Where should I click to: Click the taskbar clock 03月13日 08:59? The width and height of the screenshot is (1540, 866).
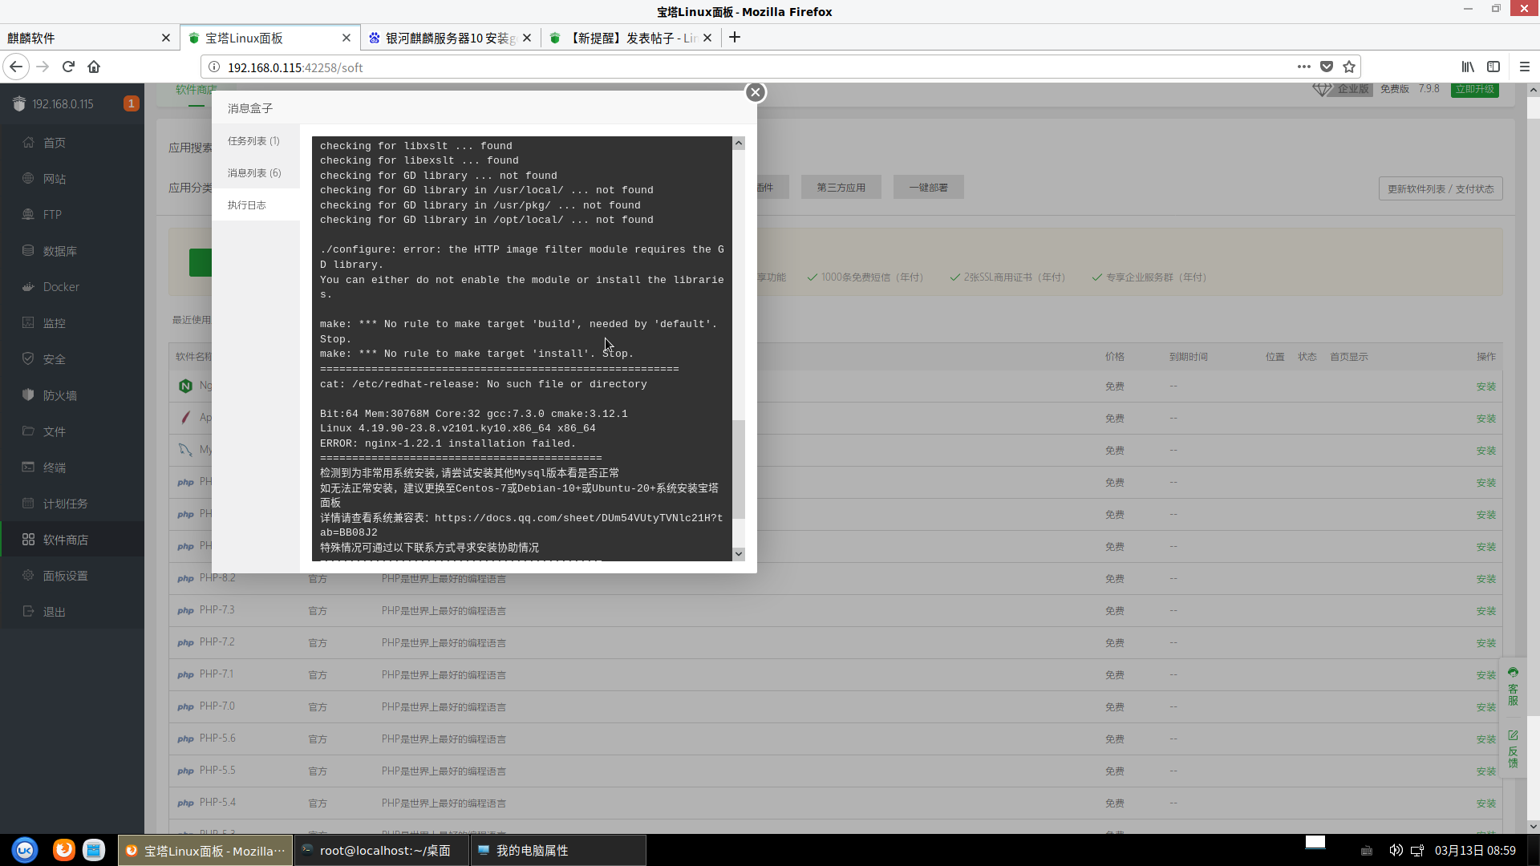point(1475,850)
